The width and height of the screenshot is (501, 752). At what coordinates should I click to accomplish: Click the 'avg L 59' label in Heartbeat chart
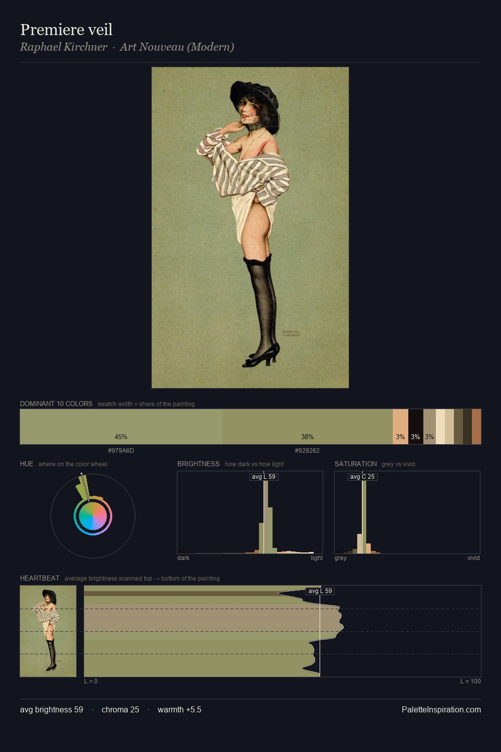(x=320, y=591)
